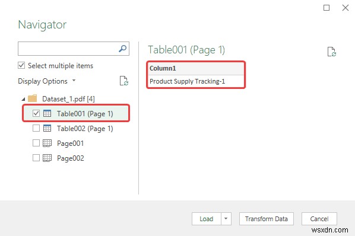The width and height of the screenshot is (355, 236).
Task: Click the Select multiple items label
Action: coord(61,66)
